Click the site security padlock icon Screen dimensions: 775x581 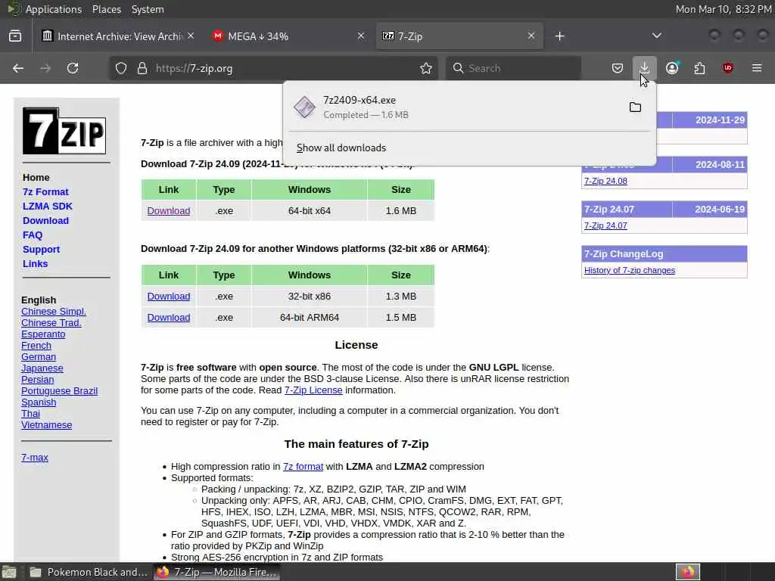pos(142,68)
